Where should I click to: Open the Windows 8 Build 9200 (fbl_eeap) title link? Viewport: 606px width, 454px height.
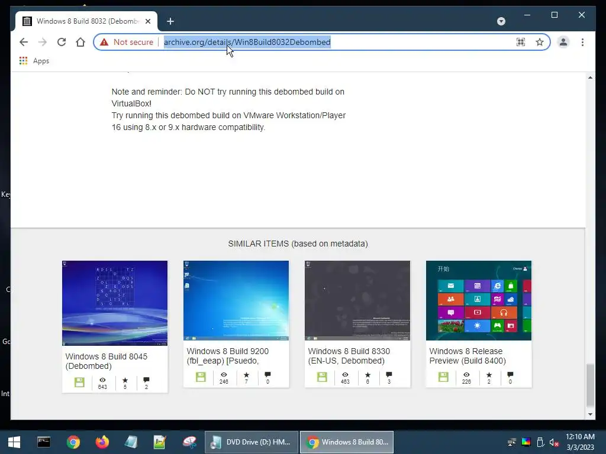(228, 355)
